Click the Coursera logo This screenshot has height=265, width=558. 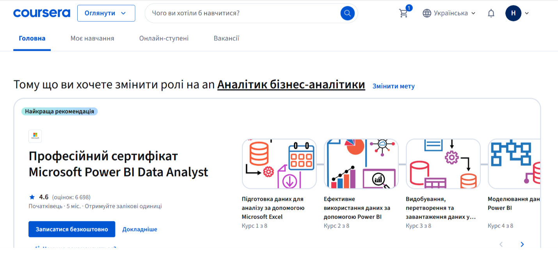coord(42,13)
